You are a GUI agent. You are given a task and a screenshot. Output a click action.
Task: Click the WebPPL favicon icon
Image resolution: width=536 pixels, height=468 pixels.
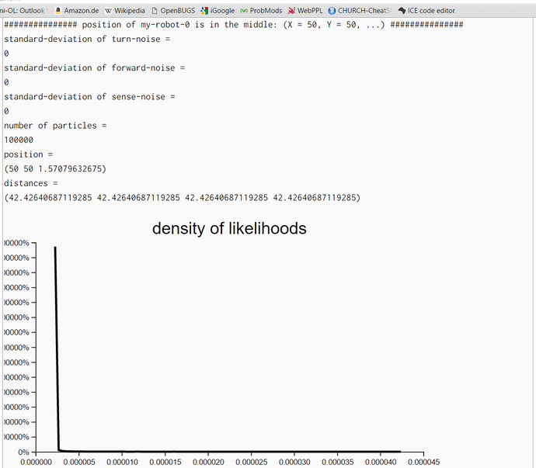point(291,11)
